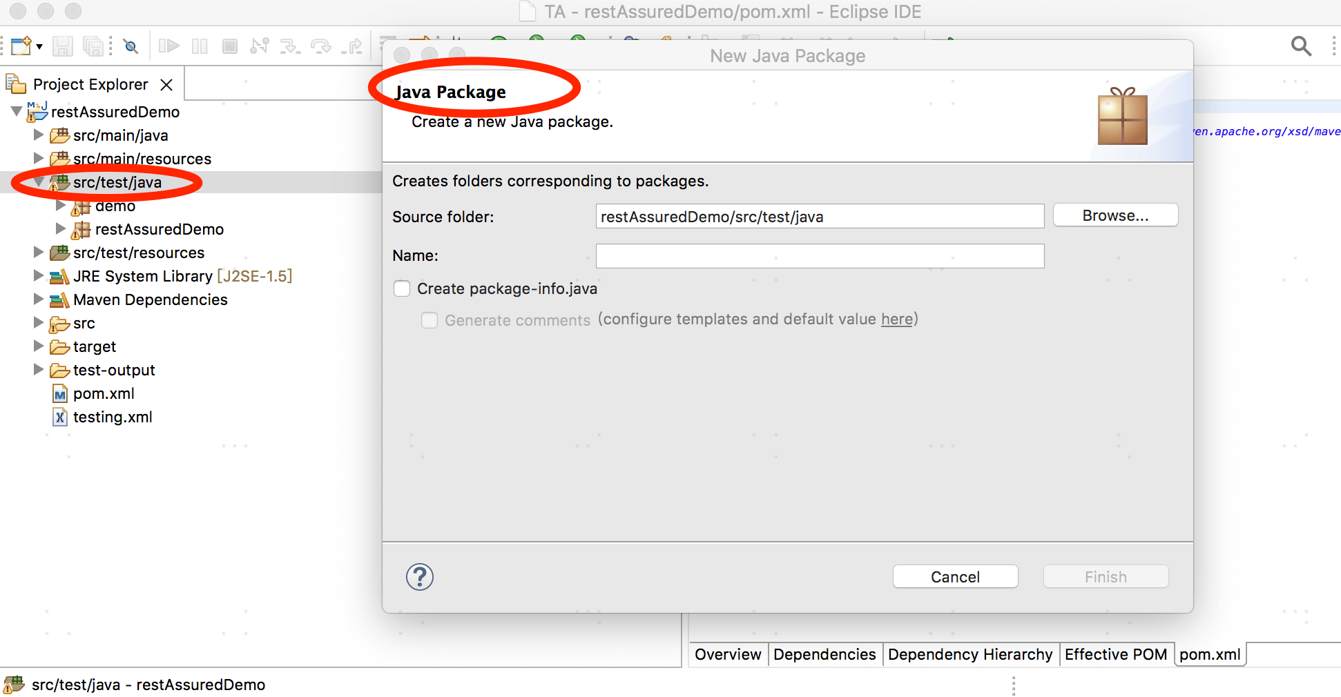Click the package Name input field
Screen dimensions: 1341x697
coord(820,256)
